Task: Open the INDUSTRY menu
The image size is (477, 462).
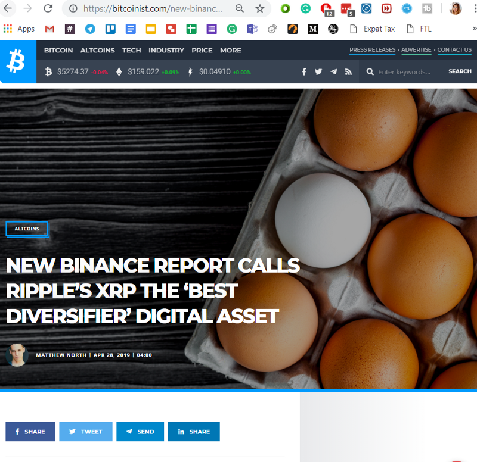Action: [x=166, y=51]
